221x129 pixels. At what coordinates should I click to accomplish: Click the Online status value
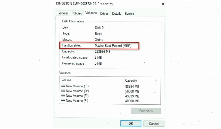click(x=99, y=39)
